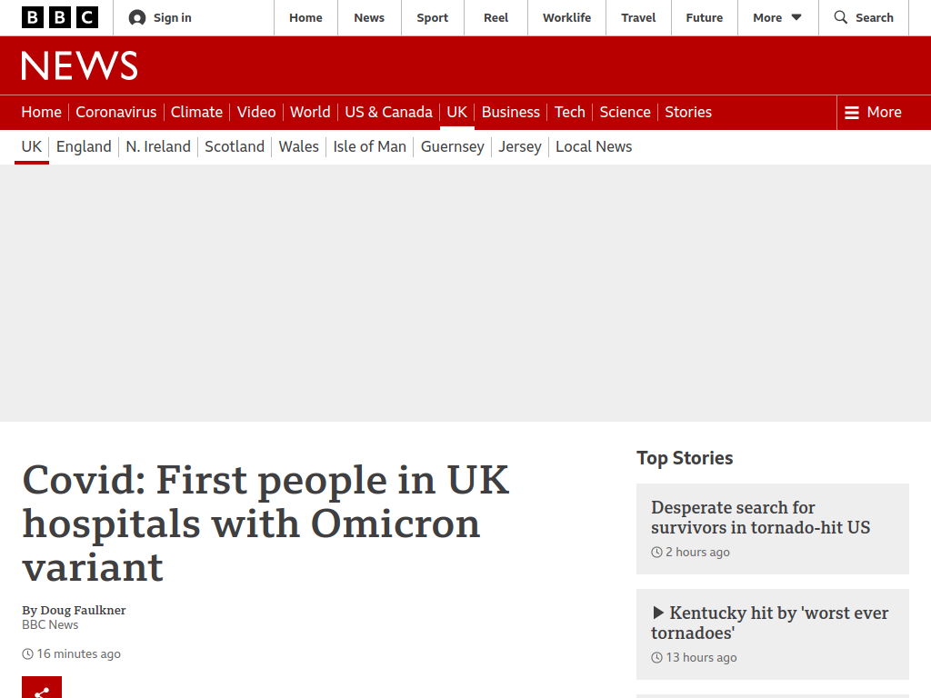Open Desperate search for survivors story
Image resolution: width=931 pixels, height=698 pixels.
coord(761,517)
